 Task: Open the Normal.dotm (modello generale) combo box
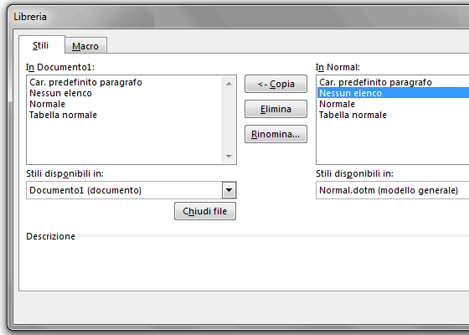(393, 190)
